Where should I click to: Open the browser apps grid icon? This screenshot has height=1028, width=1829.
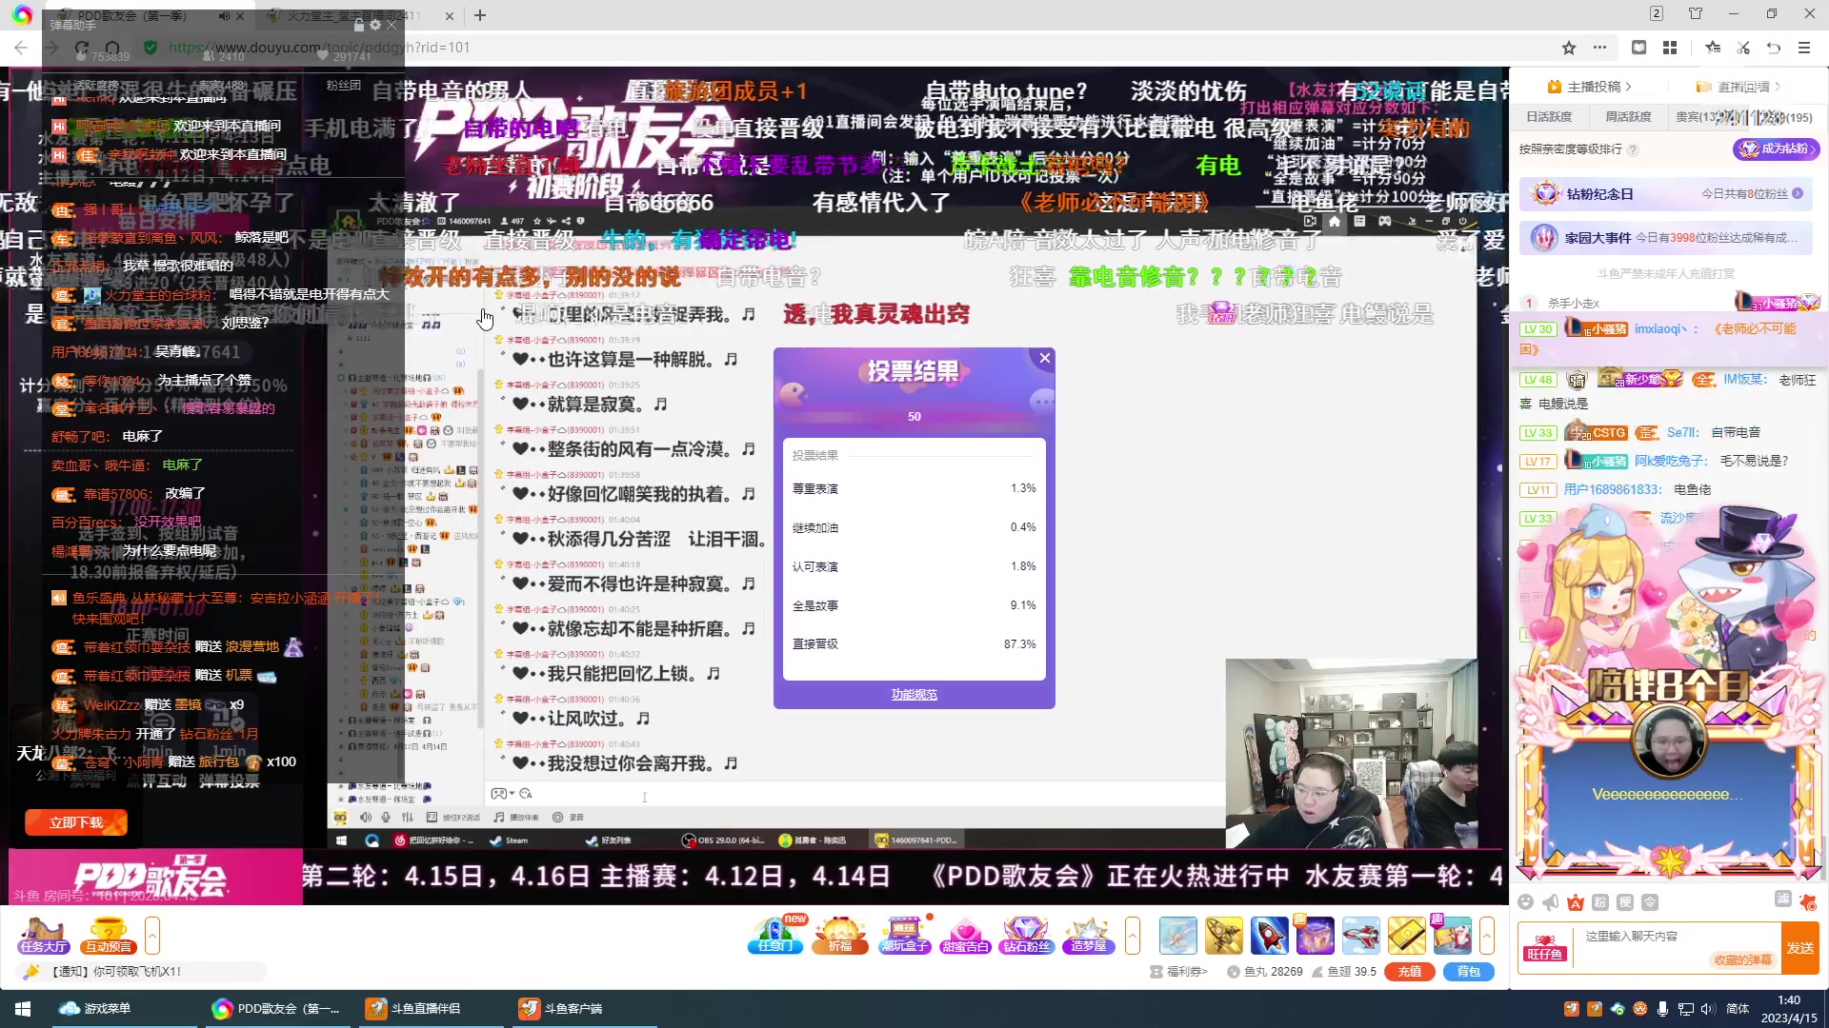[1670, 48]
